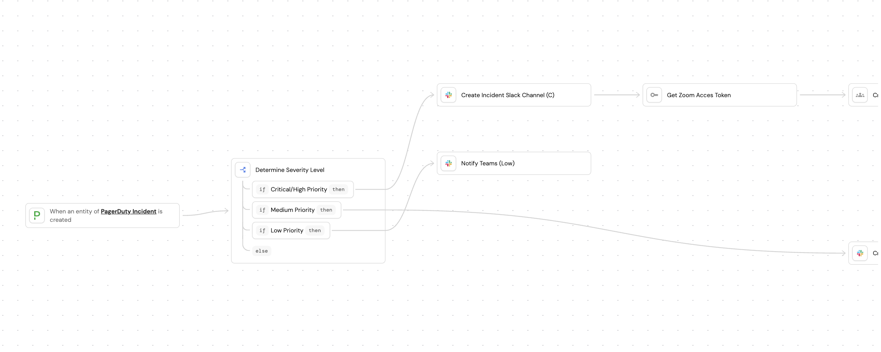Open the Get Zoom Acces Token step
This screenshot has height=352, width=881.
coord(698,95)
